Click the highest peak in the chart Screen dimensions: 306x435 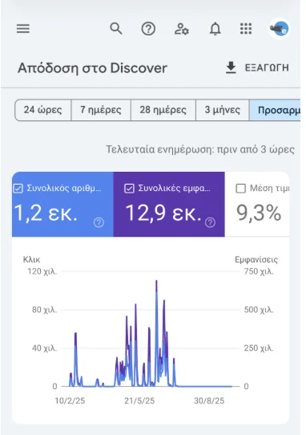click(156, 282)
